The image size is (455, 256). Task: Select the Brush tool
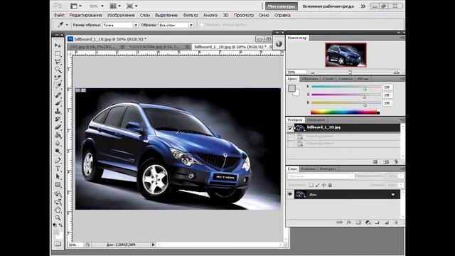58,103
